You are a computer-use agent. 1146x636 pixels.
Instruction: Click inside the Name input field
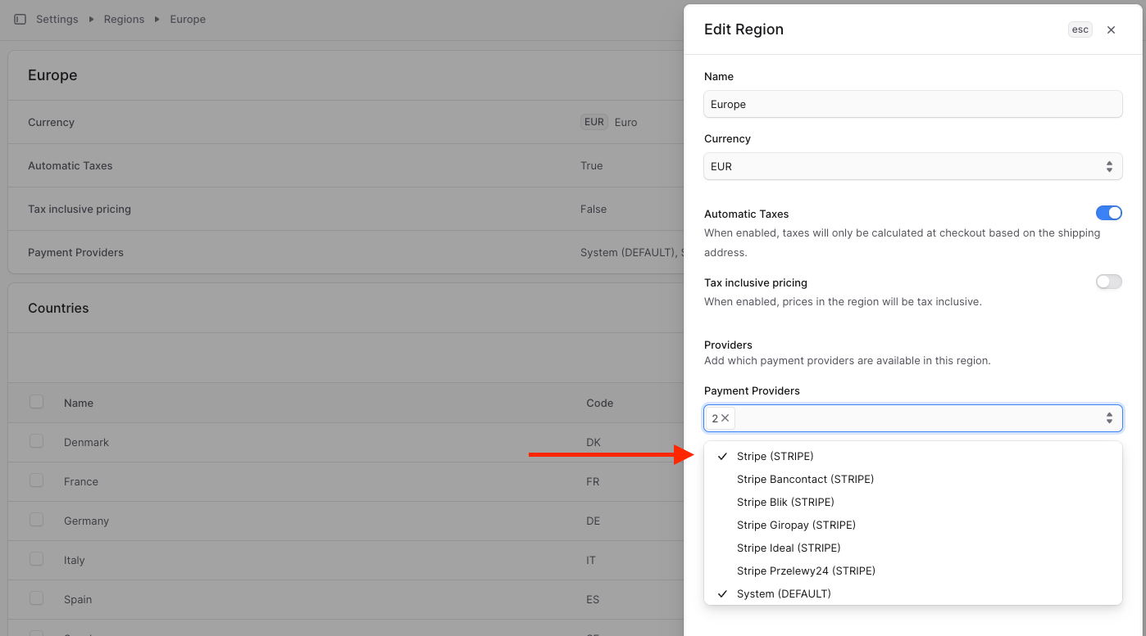tap(912, 104)
